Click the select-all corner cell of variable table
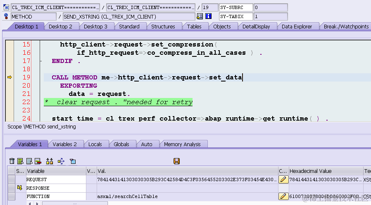 click(12, 171)
